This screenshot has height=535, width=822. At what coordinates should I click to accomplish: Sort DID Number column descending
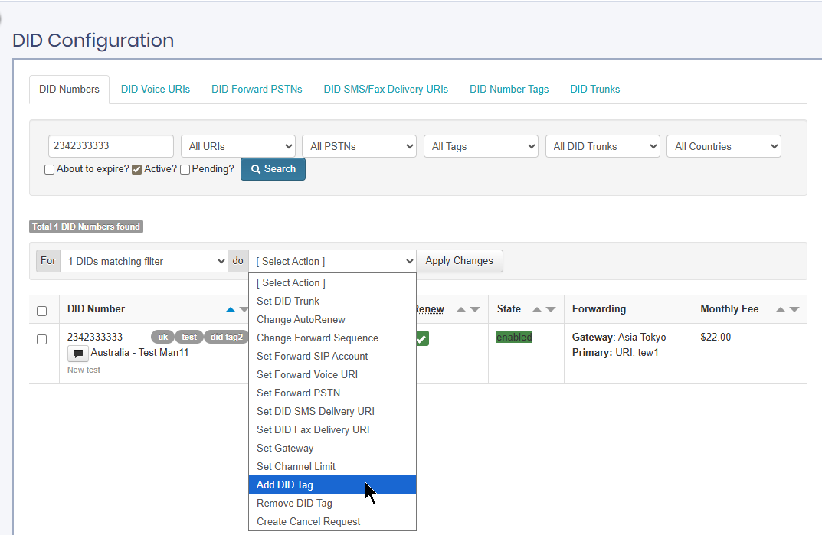[243, 308]
